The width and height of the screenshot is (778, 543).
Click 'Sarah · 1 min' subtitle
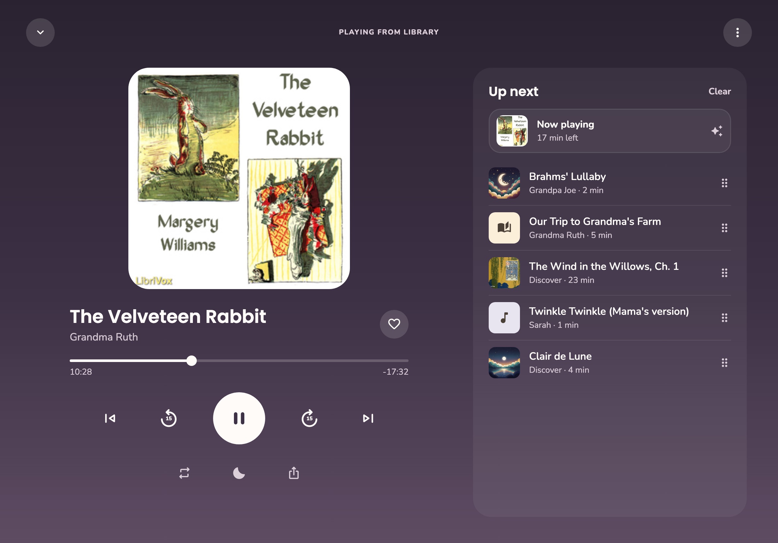click(x=553, y=325)
